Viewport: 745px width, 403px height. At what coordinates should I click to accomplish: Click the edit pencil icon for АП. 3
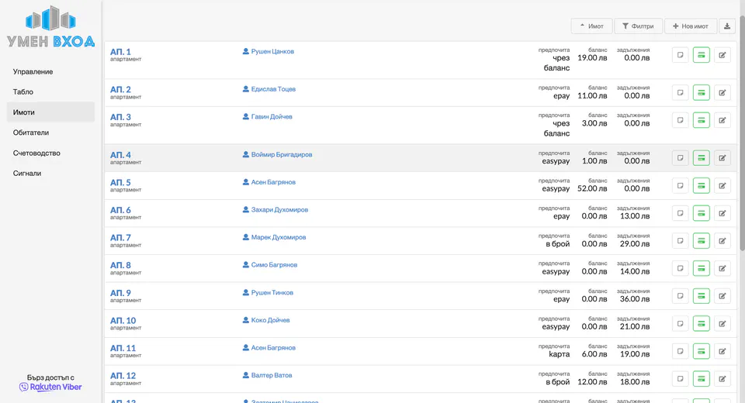(722, 120)
